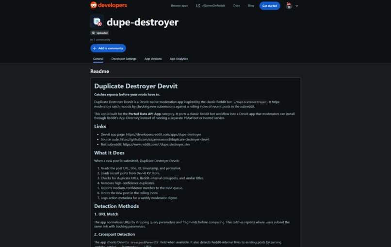
Task: Click the 'What It Does' heading
Action: [x=109, y=153]
